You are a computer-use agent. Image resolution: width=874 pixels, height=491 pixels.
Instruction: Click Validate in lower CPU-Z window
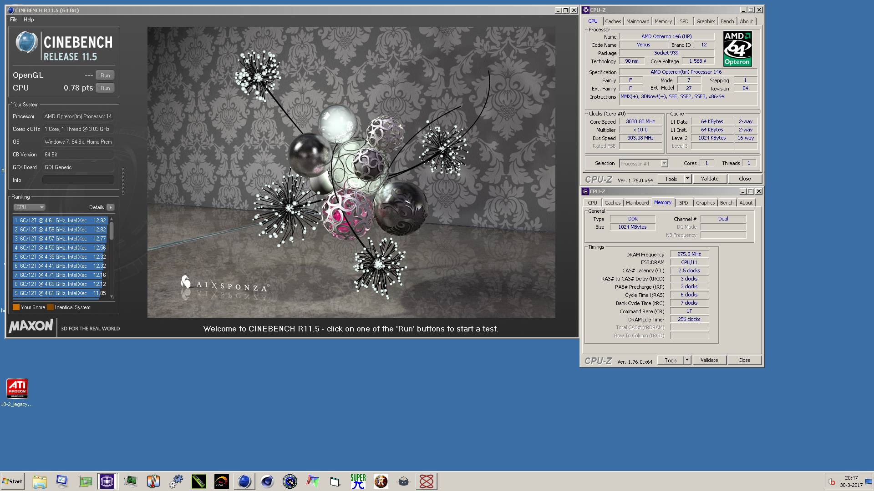(709, 360)
